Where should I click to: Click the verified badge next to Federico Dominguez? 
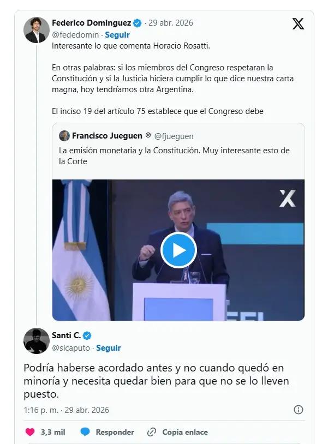click(x=138, y=23)
